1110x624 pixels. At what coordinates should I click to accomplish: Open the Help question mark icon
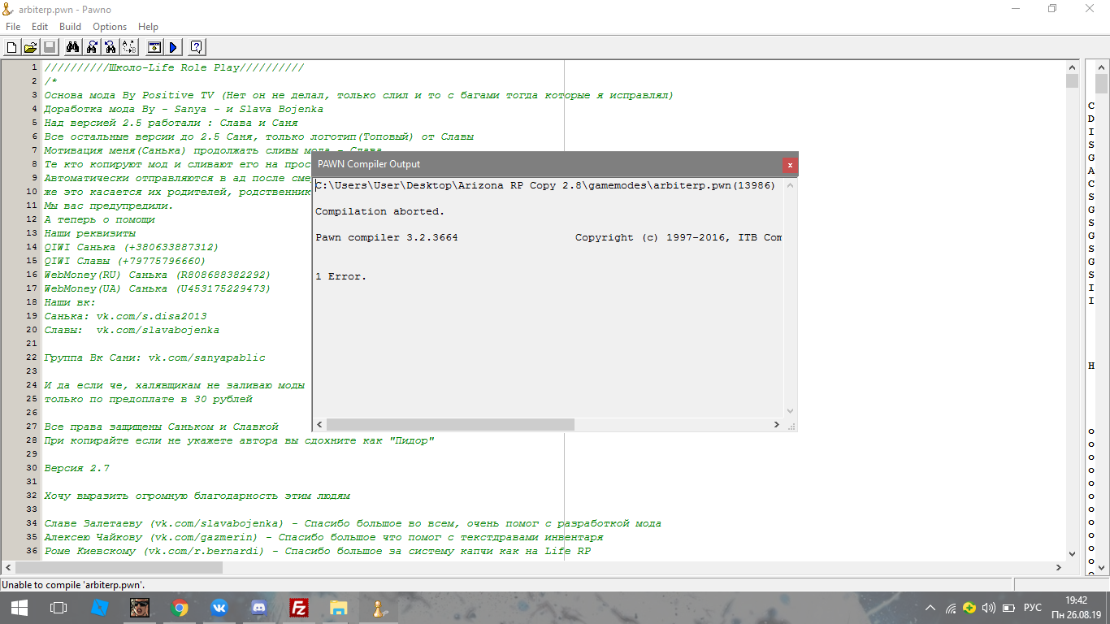pos(196,47)
